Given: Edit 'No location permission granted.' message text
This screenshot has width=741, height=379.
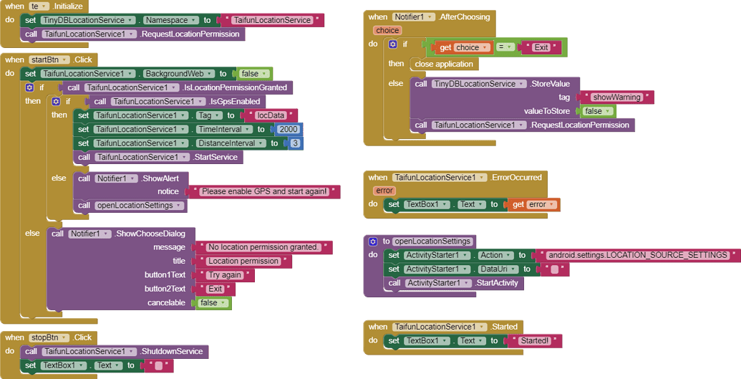Looking at the screenshot, I should pos(263,247).
